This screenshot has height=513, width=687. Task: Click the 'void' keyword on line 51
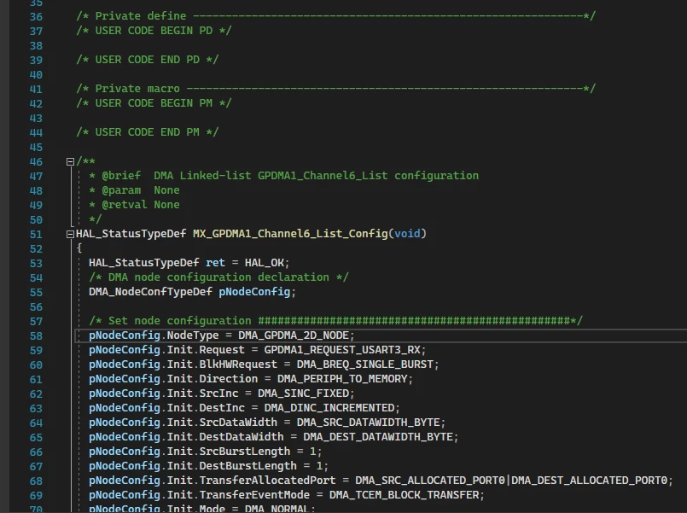(407, 234)
